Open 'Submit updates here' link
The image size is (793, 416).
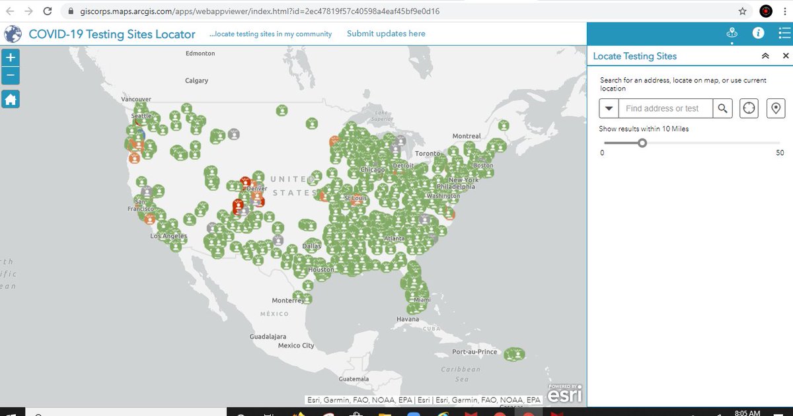pos(386,34)
